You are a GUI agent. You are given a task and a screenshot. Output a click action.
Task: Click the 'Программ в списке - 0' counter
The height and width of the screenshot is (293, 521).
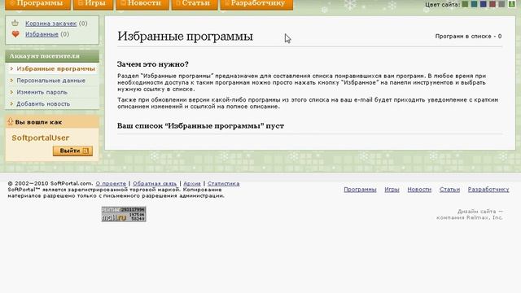pos(468,36)
